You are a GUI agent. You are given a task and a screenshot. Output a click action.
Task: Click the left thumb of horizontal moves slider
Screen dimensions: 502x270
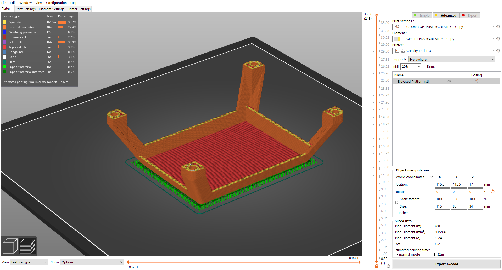click(x=128, y=262)
